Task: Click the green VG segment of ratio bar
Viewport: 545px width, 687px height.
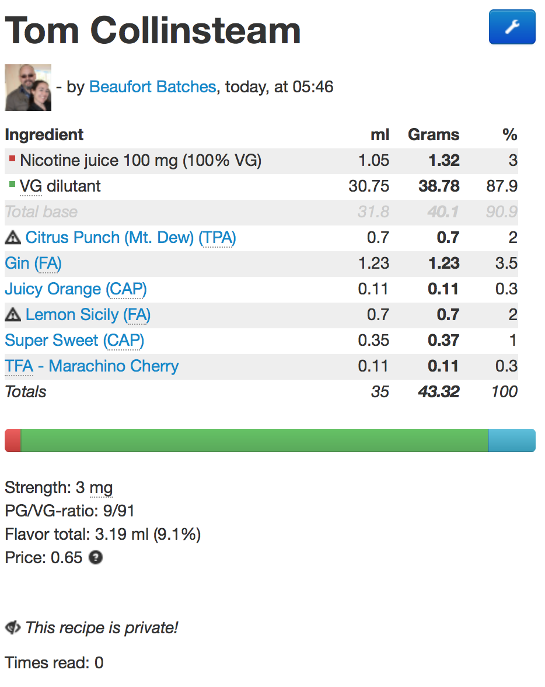Action: coord(254,440)
